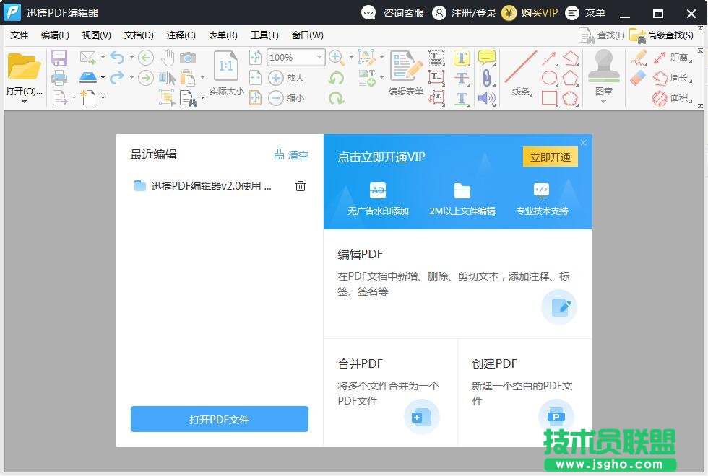The width and height of the screenshot is (708, 476).
Task: Select the hand pan tool
Action: (x=167, y=56)
